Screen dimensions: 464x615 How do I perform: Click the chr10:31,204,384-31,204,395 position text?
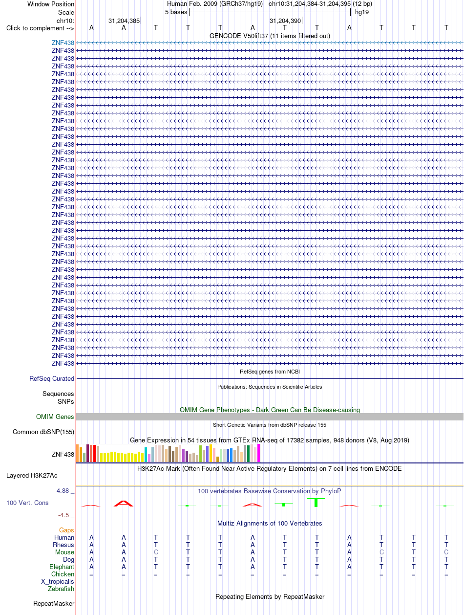310,3
